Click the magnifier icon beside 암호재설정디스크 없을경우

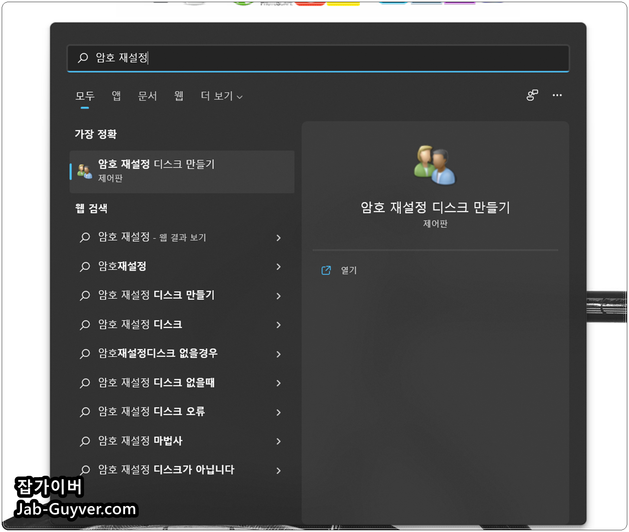(x=85, y=354)
